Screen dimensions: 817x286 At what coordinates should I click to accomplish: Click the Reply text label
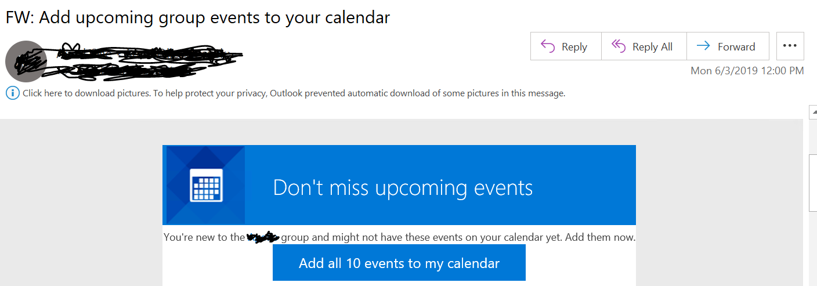point(574,47)
